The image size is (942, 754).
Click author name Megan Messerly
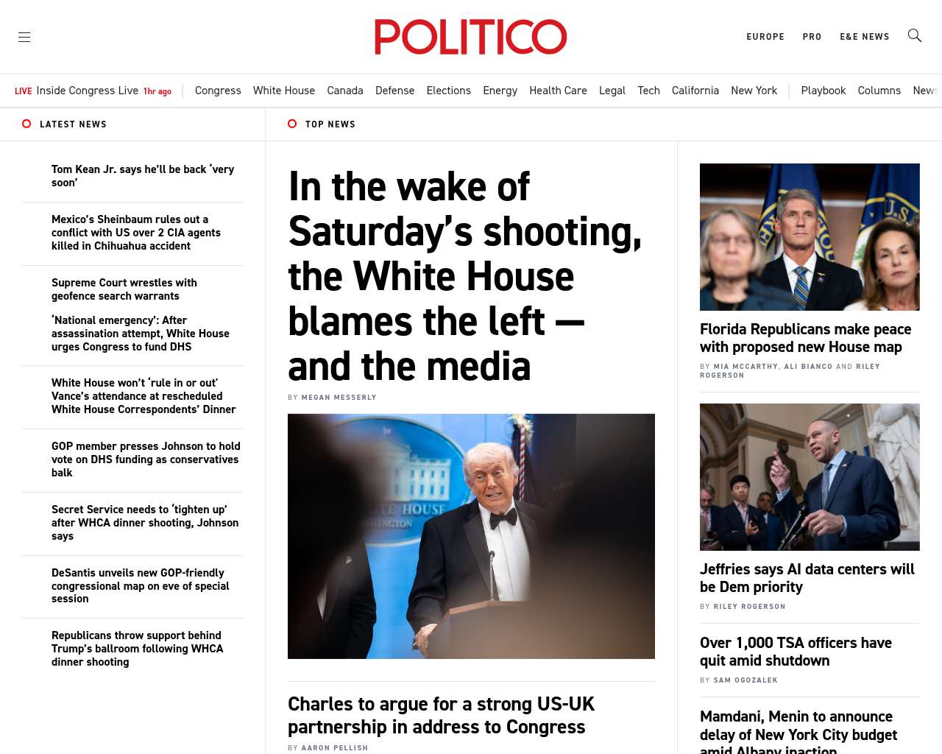tap(339, 398)
